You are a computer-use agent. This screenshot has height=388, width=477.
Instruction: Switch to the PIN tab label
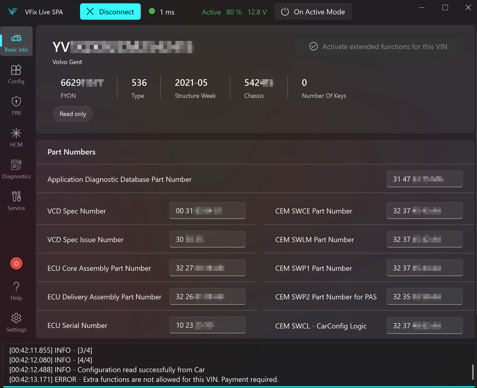pos(16,113)
